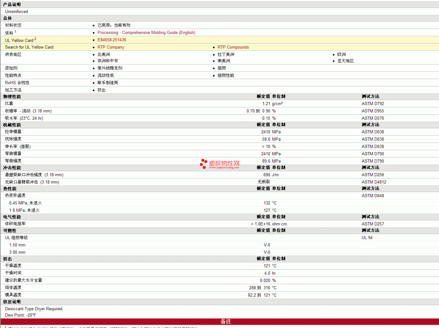Click the flexural strength value '89.6'
Screen dimensions: 439x328
pyautogui.click(x=266, y=161)
